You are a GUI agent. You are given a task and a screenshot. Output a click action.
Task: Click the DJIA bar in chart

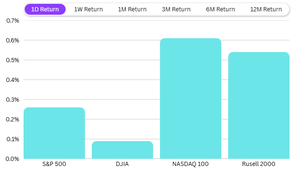[122, 150]
